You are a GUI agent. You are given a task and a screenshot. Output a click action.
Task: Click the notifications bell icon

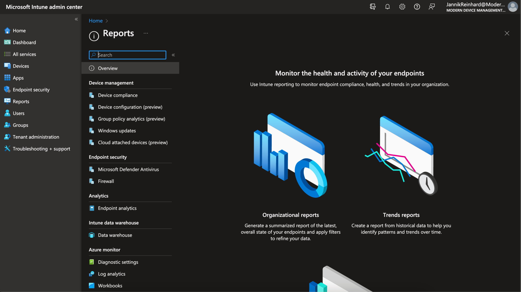click(387, 7)
